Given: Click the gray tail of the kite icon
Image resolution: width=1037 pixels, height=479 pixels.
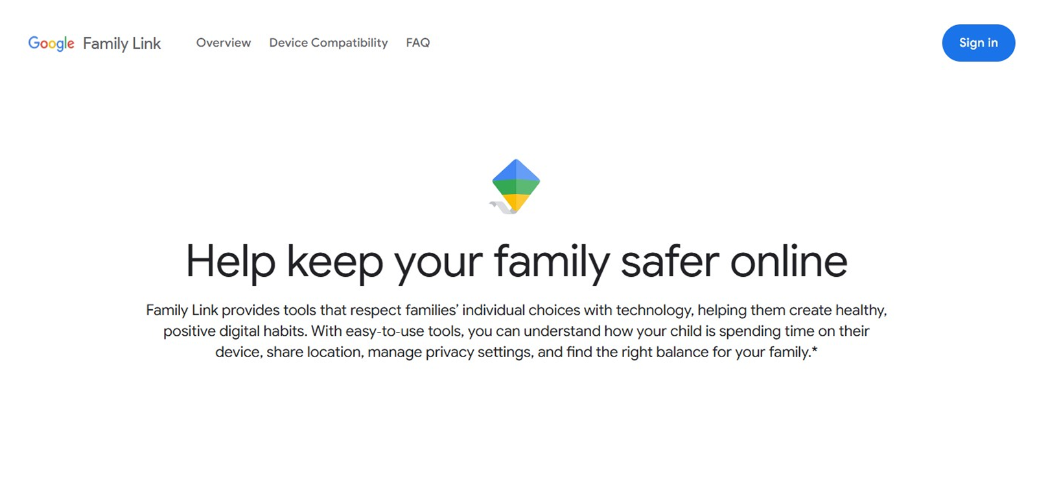Looking at the screenshot, I should coord(500,207).
